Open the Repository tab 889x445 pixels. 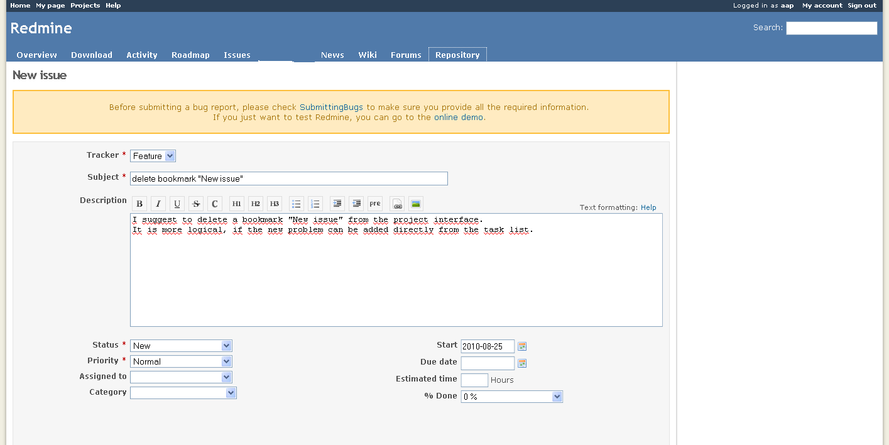pos(457,55)
